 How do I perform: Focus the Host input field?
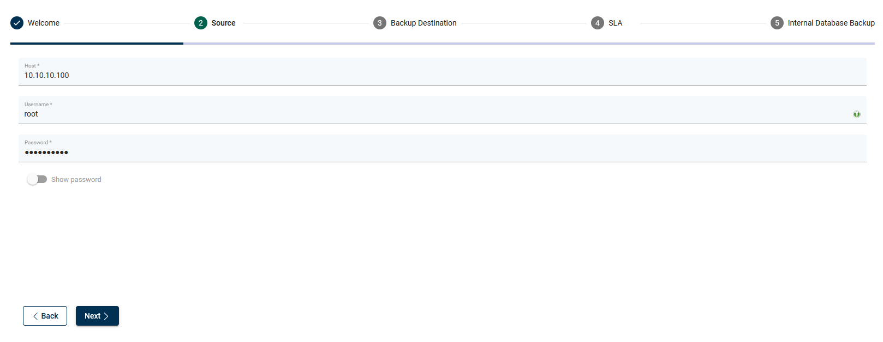coord(437,75)
